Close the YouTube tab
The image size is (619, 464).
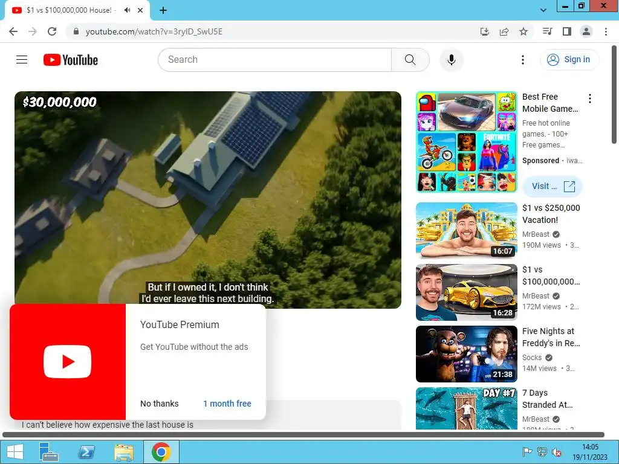[140, 10]
